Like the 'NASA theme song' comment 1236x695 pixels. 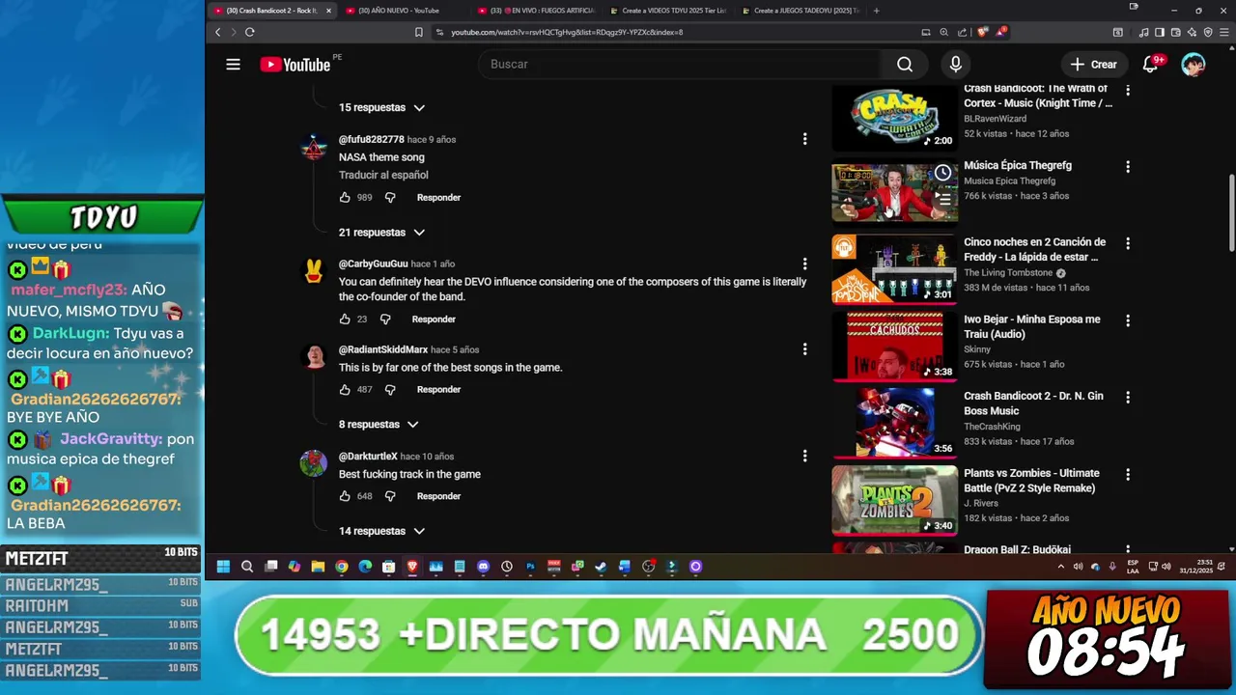coord(345,197)
